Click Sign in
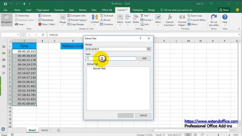The width and height of the screenshot is (242, 136). 200,3
